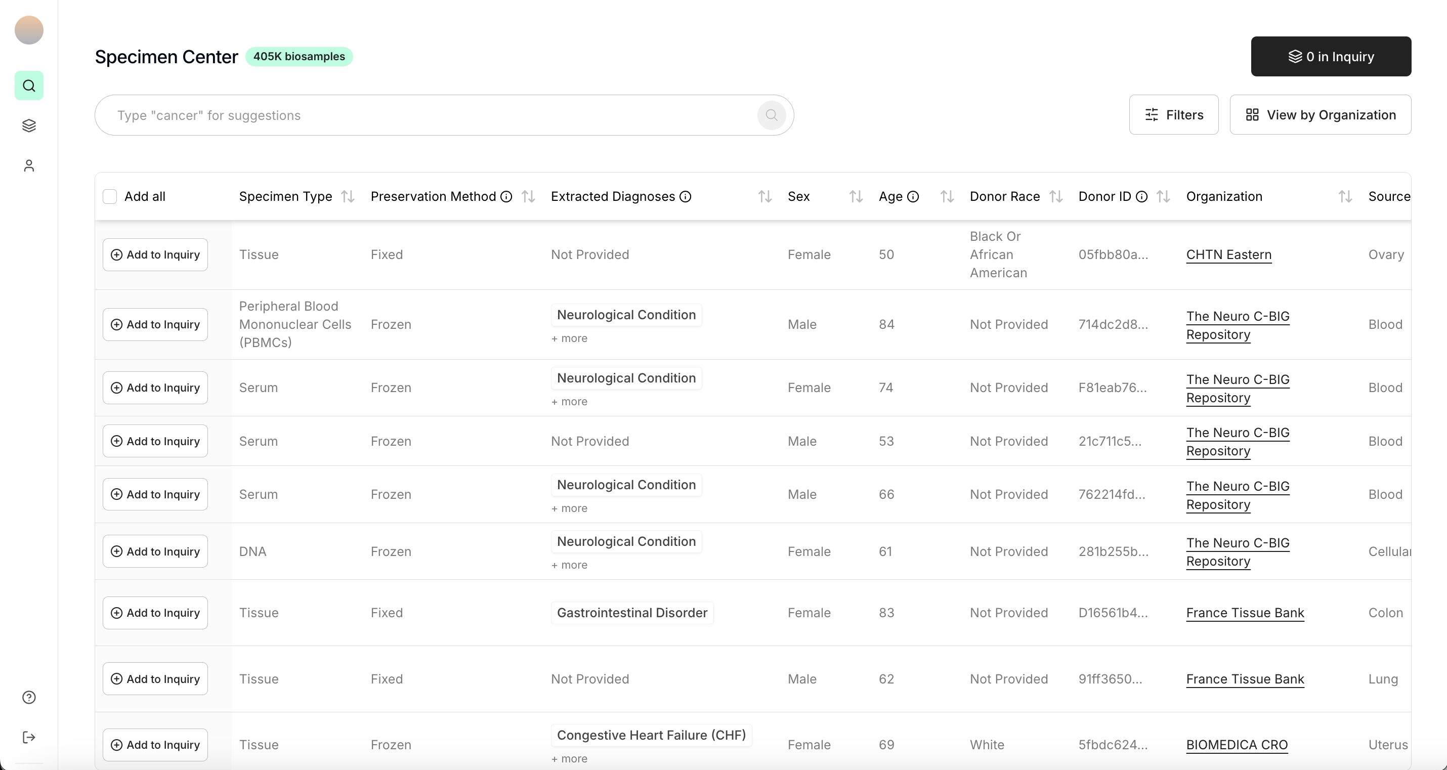Click donor ID D16561b4... cell
The image size is (1447, 770).
(1113, 613)
